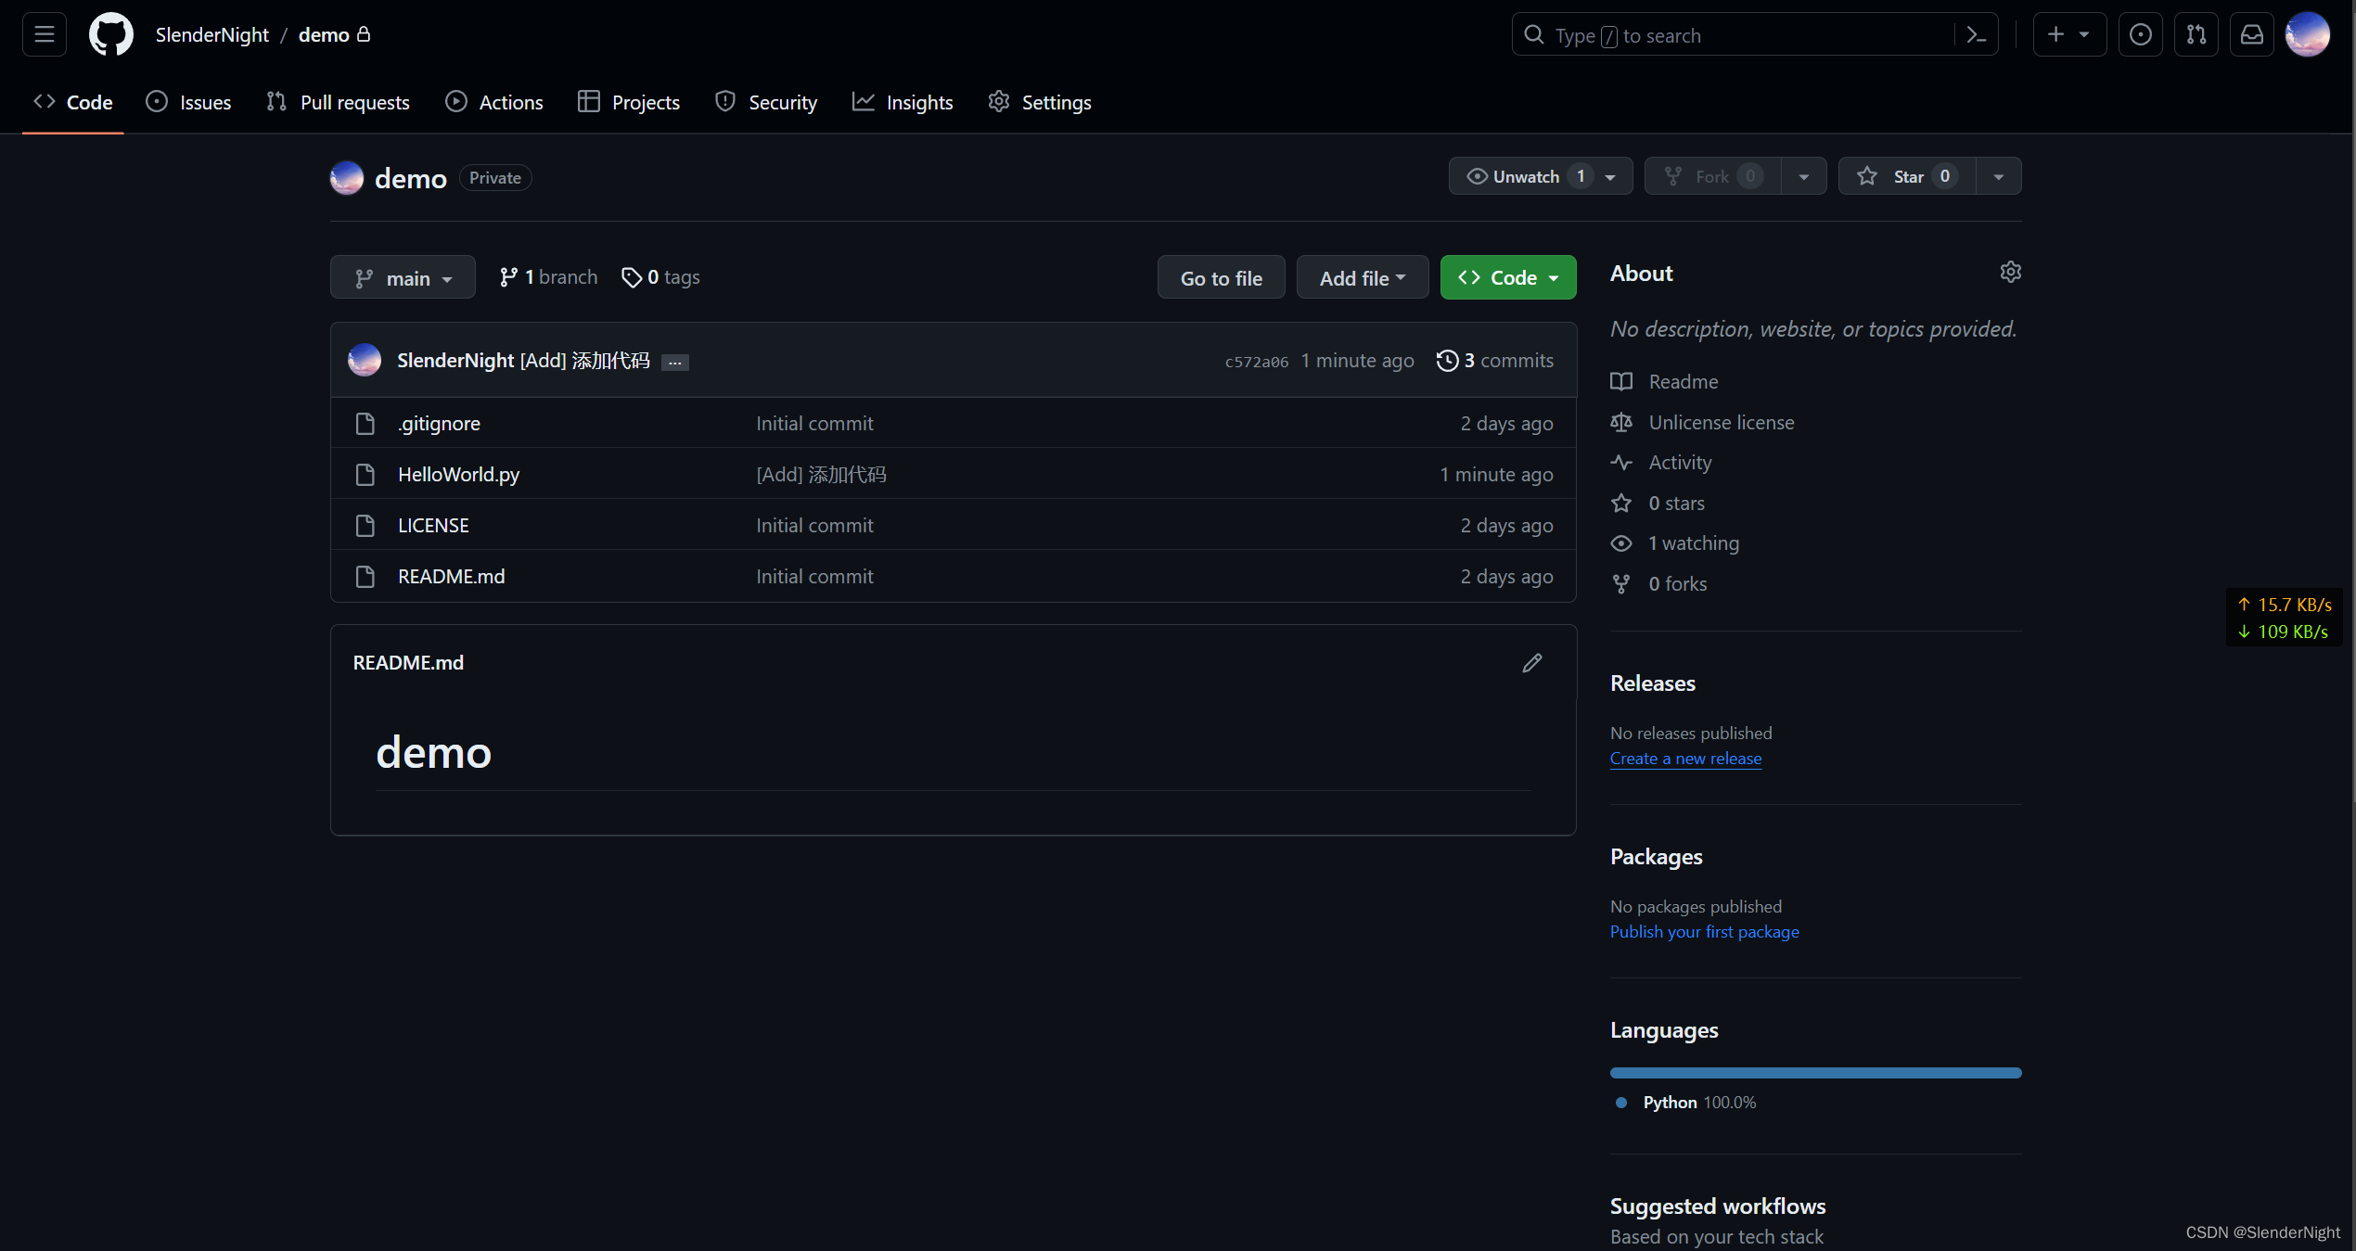2356x1251 pixels.
Task: Open issues icon in top header
Action: point(2140,35)
